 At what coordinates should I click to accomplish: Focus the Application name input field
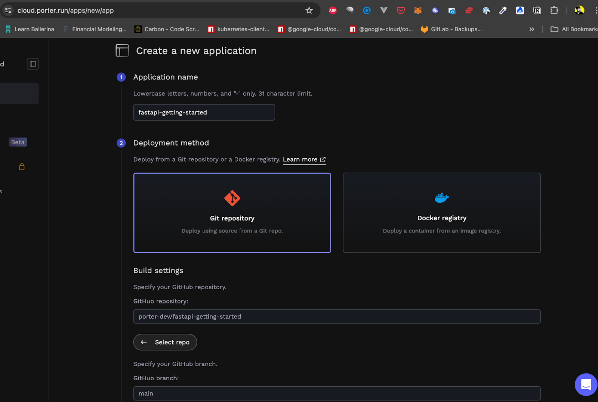[204, 112]
